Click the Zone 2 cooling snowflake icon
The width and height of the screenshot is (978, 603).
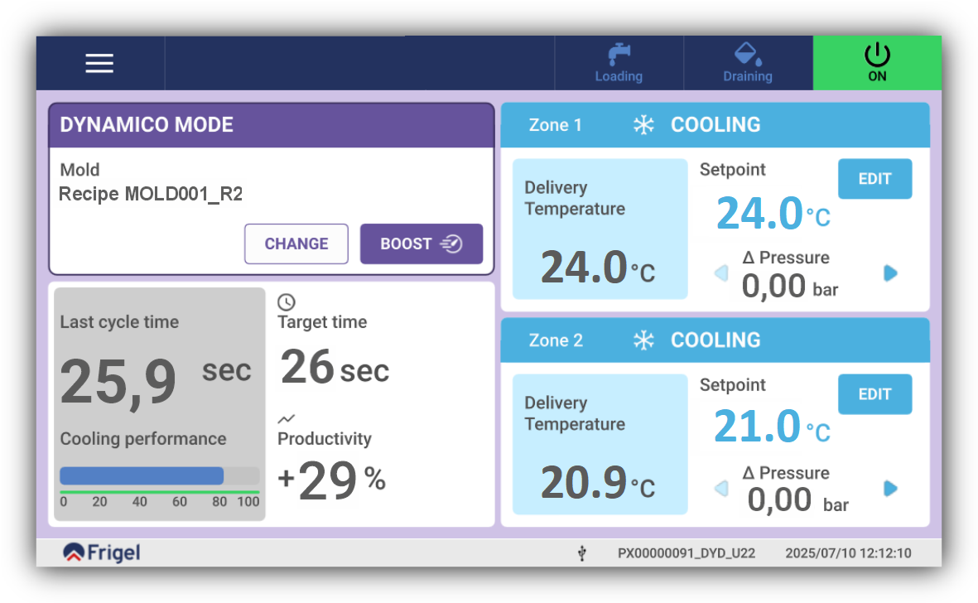coord(643,340)
